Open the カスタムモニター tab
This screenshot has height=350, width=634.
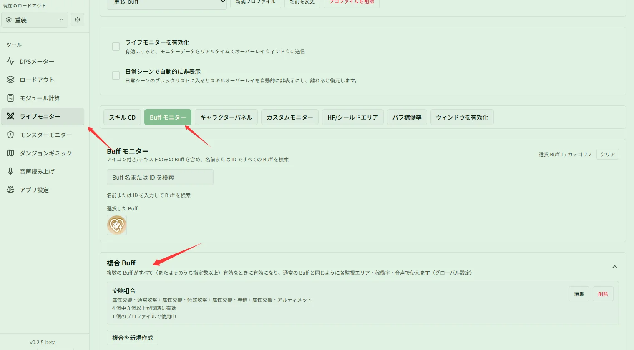(x=290, y=117)
